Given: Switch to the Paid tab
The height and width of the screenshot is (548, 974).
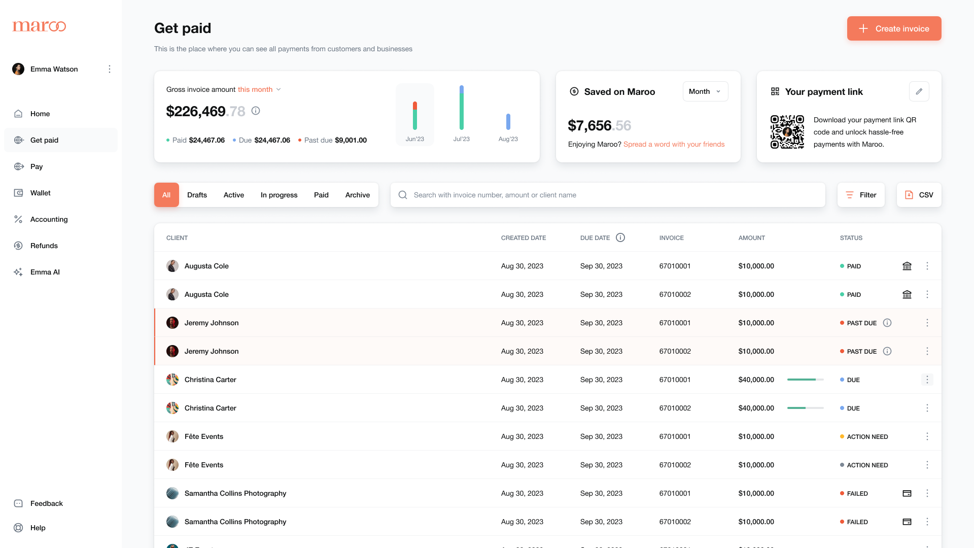Looking at the screenshot, I should click(x=321, y=195).
